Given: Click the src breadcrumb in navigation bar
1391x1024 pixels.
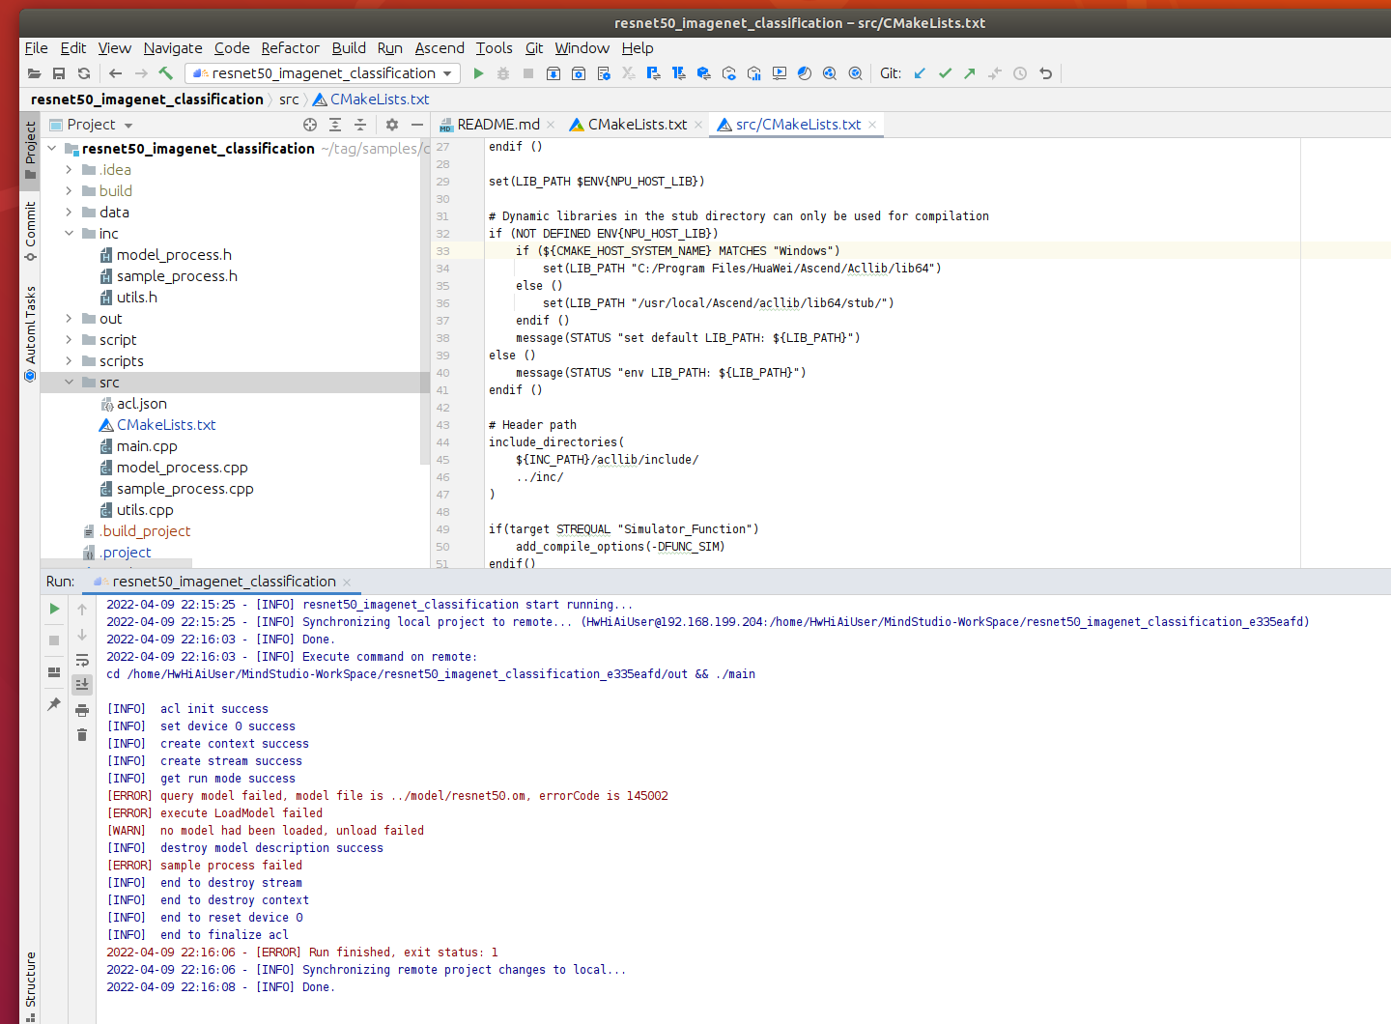Looking at the screenshot, I should coord(289,100).
